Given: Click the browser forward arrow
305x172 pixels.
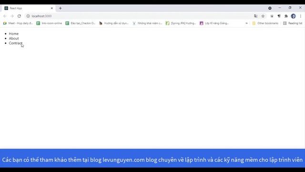Looking at the screenshot, I should point(12,16).
